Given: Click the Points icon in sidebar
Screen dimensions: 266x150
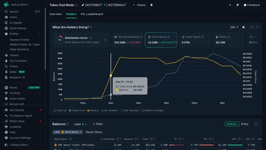Looking at the screenshot, I should 6,87.
